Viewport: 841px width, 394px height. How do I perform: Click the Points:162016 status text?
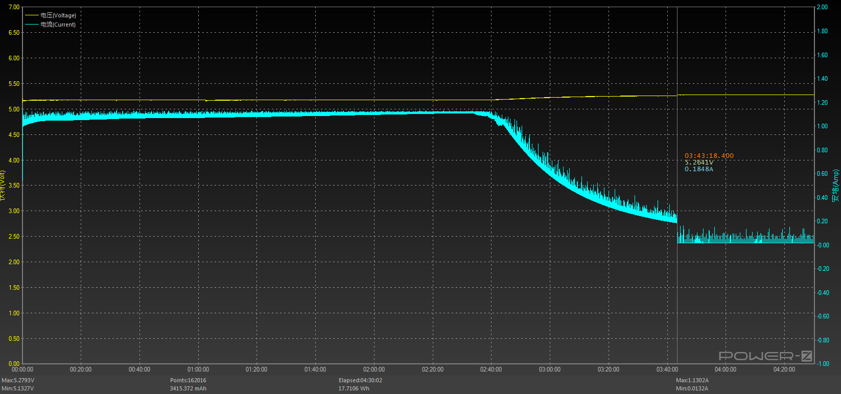(188, 380)
